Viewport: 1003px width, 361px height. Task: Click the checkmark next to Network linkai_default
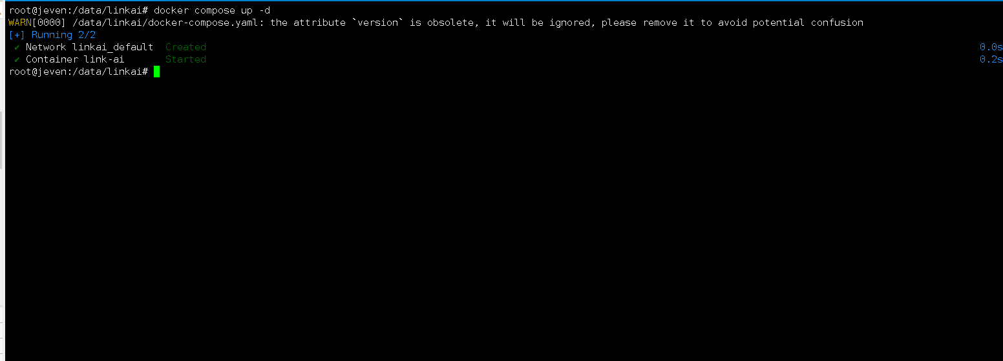[17, 47]
